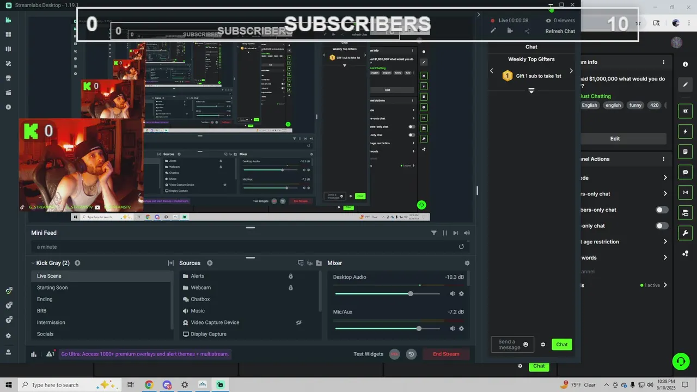Add a new scene with plus icon
Image resolution: width=697 pixels, height=392 pixels.
(77, 263)
